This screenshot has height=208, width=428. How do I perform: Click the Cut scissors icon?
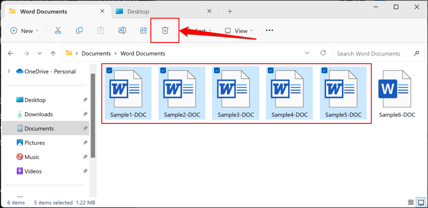[x=58, y=30]
